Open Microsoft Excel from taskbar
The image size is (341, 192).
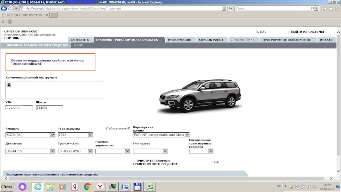tap(150, 187)
